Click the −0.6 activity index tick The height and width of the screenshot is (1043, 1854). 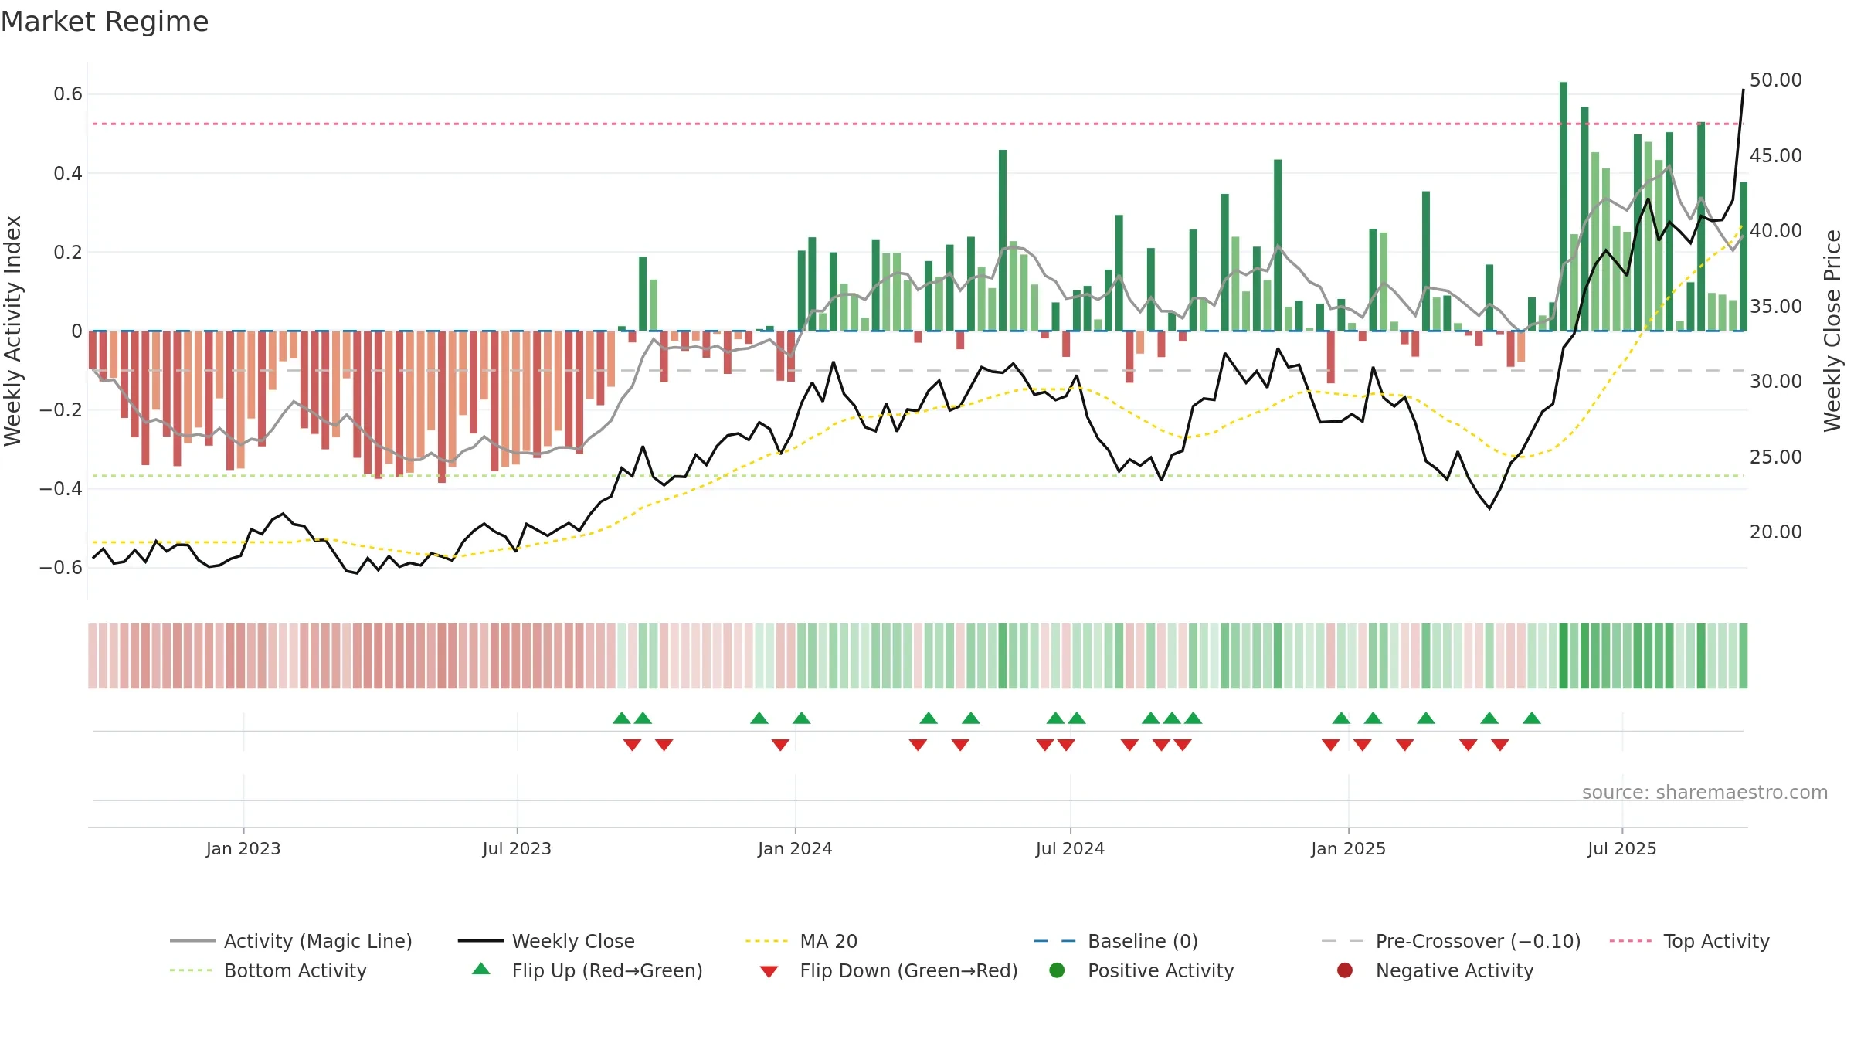click(61, 567)
